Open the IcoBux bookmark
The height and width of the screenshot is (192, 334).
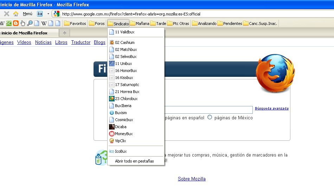pos(136,151)
